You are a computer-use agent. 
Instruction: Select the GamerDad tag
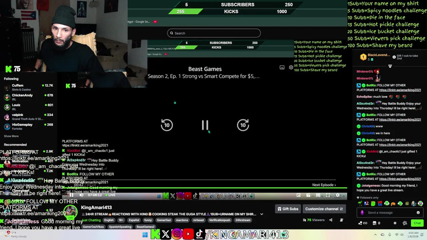pos(164,220)
